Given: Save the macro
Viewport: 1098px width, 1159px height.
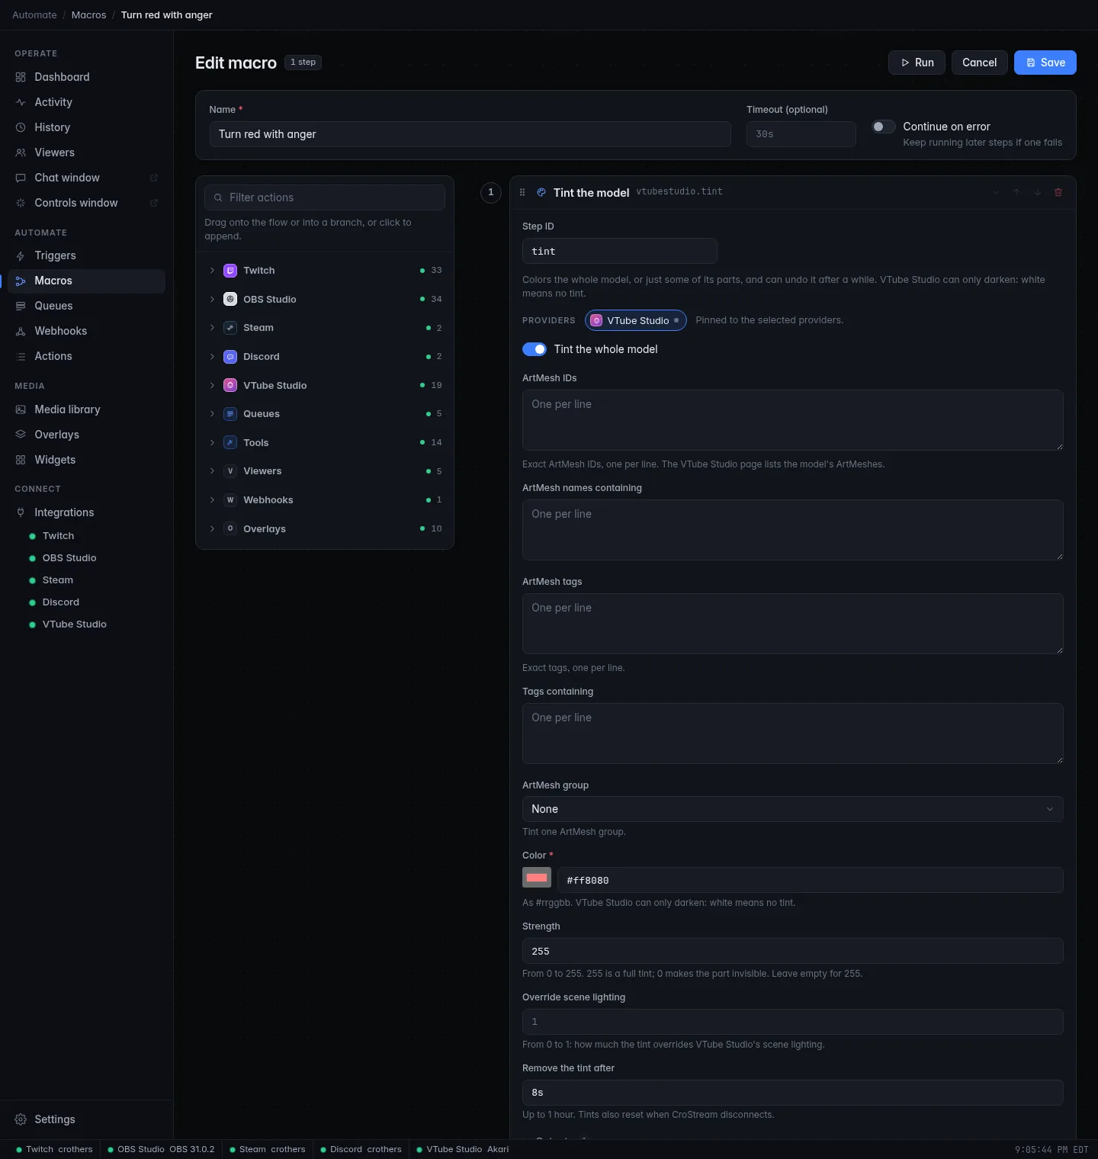Looking at the screenshot, I should tap(1045, 63).
